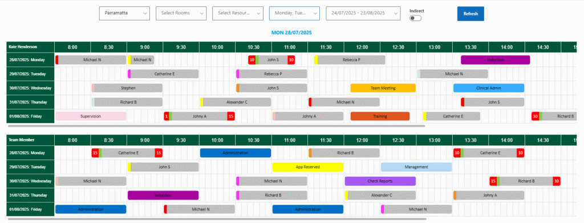Image resolution: width=584 pixels, height=223 pixels.
Task: Select Kate Henderson's Tuesday Catherine E appointment
Action: (163, 74)
